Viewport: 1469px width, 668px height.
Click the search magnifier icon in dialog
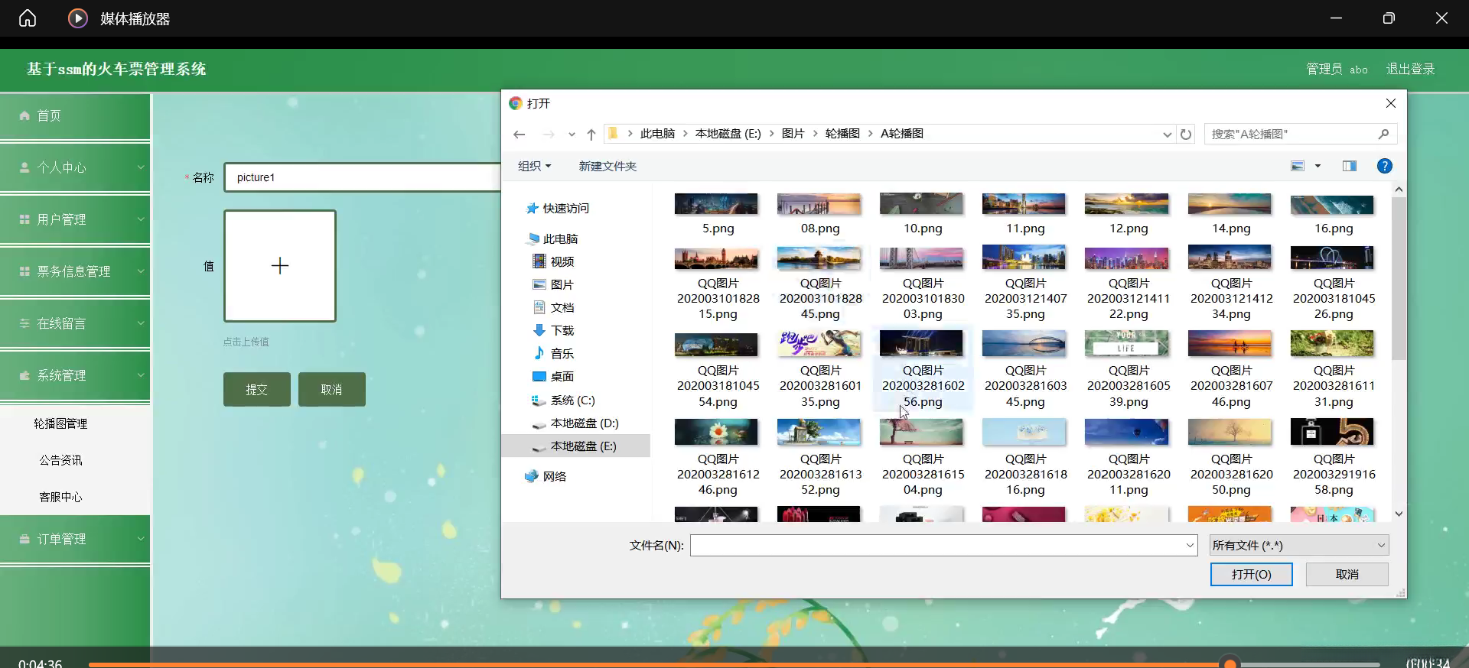click(1383, 134)
